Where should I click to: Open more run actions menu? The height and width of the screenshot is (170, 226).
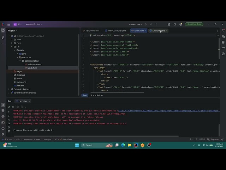click(x=156, y=24)
